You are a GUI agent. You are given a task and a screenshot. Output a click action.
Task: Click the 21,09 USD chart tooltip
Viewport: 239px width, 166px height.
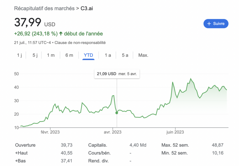pyautogui.click(x=117, y=74)
